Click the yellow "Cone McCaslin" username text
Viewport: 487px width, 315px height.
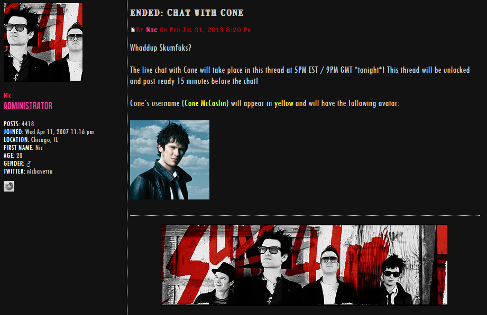point(205,103)
